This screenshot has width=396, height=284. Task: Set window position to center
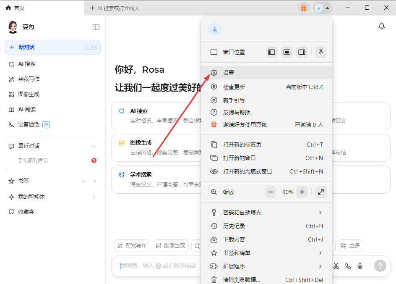[287, 52]
